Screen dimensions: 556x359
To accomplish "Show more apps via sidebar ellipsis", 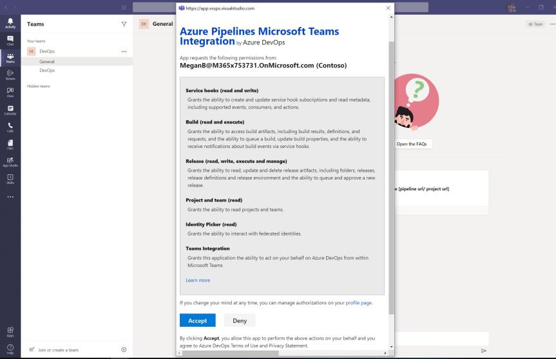I will 10,196.
